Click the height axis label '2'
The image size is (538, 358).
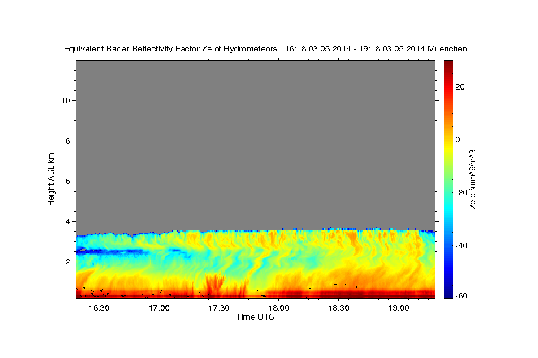point(67,261)
